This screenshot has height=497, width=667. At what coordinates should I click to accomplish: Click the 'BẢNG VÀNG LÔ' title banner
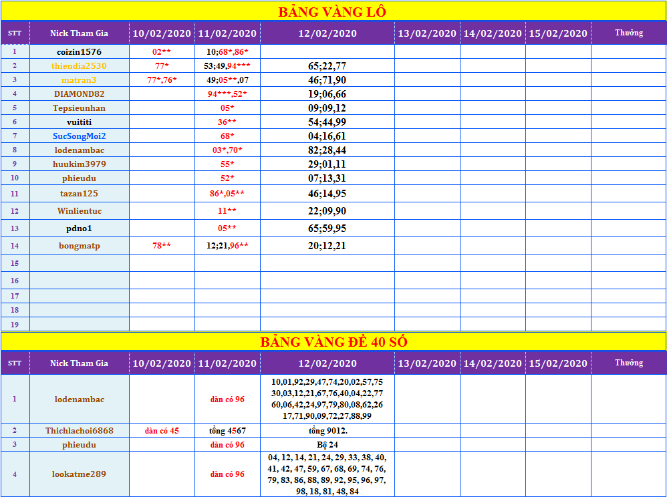(333, 11)
